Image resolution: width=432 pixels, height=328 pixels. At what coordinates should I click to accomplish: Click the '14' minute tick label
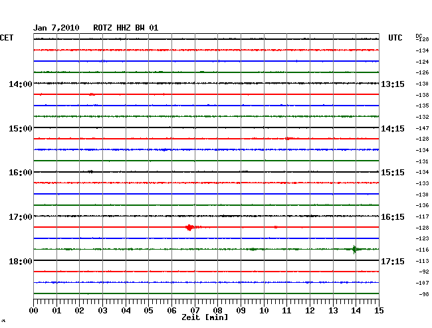click(356, 311)
